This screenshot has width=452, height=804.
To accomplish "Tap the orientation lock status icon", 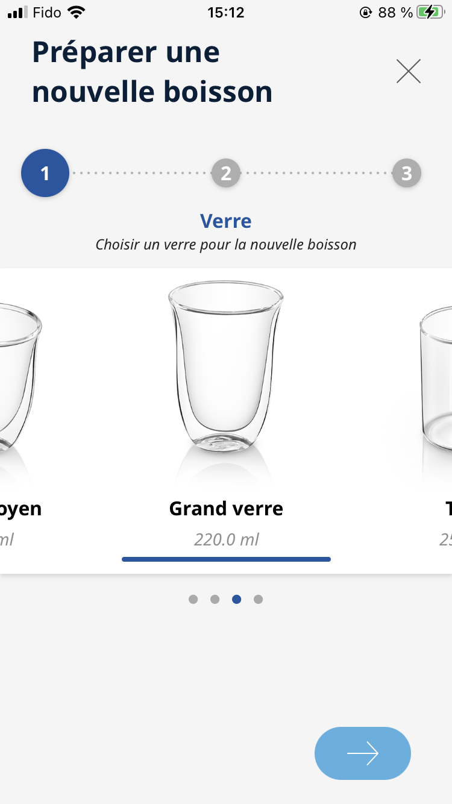I will (365, 12).
